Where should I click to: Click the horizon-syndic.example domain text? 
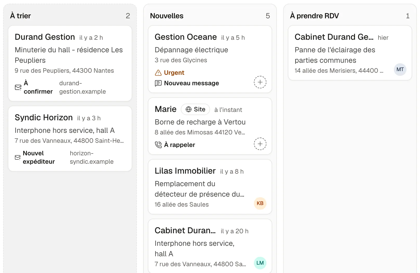coord(92,157)
